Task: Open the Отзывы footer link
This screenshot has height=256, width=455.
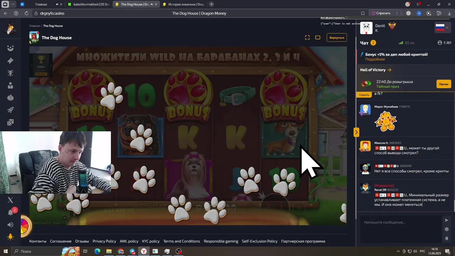Action: click(x=82, y=241)
